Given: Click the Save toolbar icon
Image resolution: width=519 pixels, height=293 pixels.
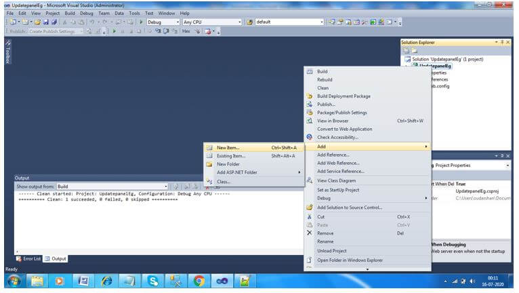Looking at the screenshot, I should click(46, 22).
